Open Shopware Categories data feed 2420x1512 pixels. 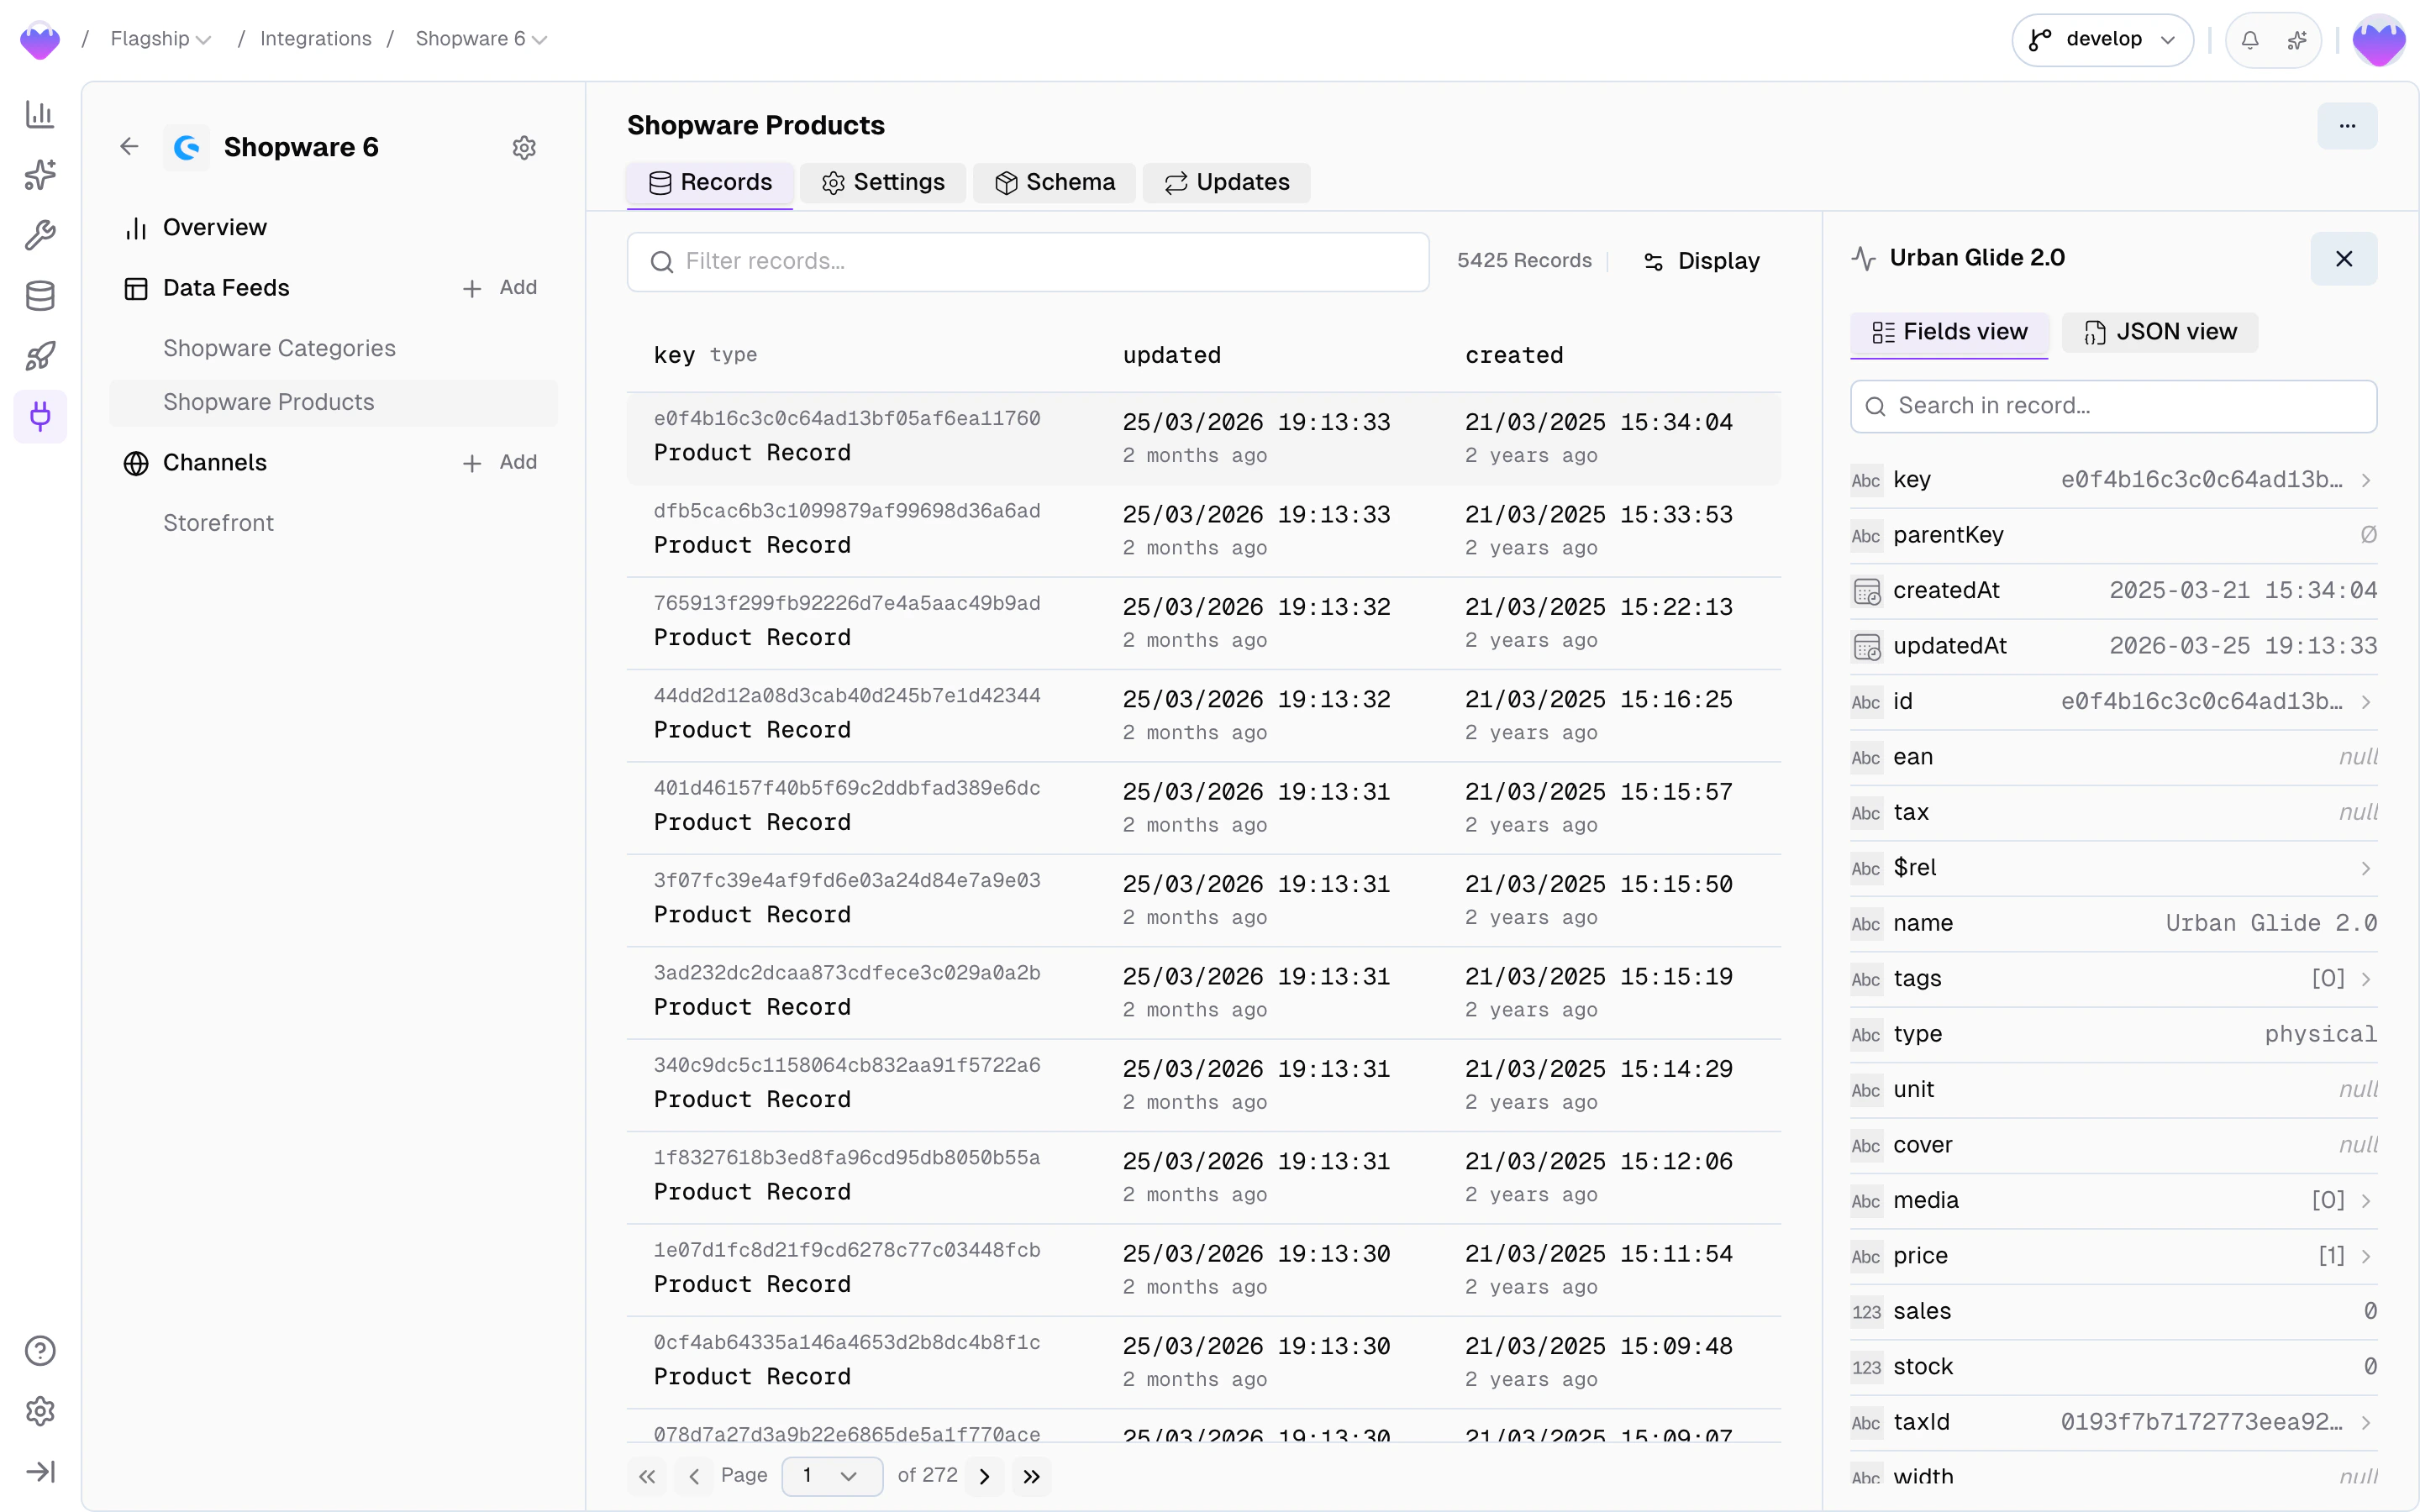(x=334, y=348)
